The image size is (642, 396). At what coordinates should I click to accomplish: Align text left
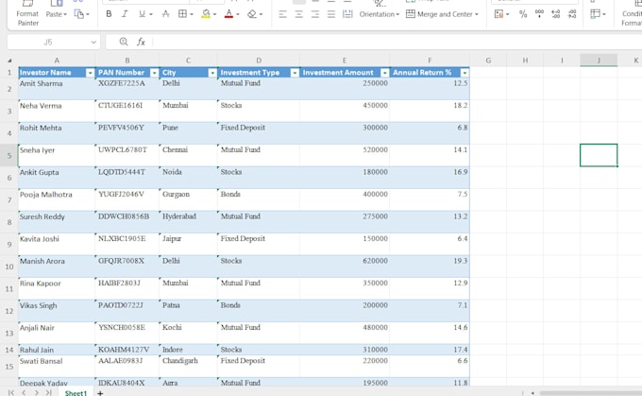[x=282, y=14]
